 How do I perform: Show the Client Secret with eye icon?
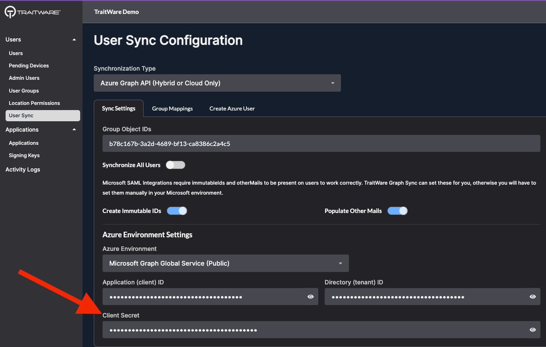tap(532, 330)
